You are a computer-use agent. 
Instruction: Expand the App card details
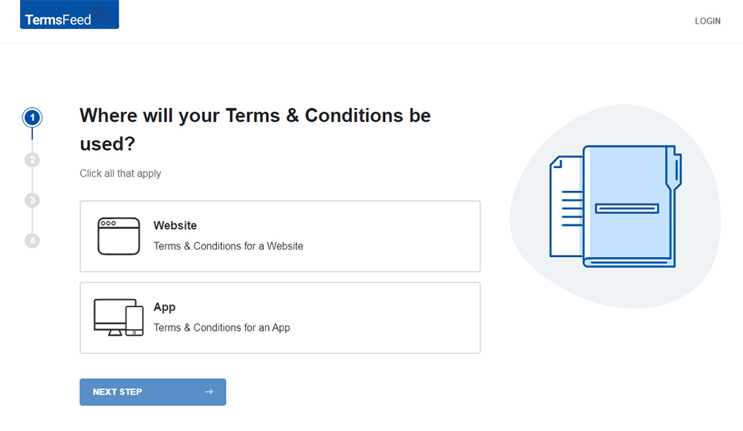[x=280, y=317]
